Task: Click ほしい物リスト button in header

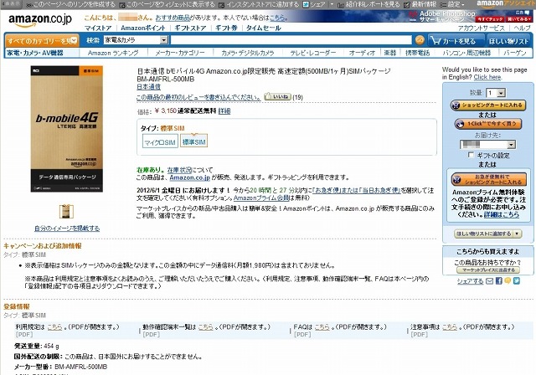Action: pos(508,41)
